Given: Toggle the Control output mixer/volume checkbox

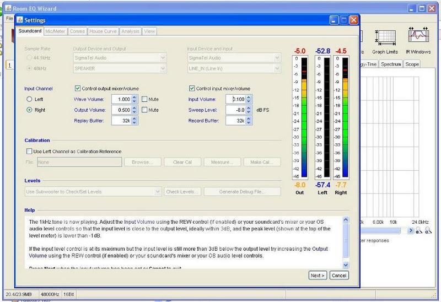Looking at the screenshot, I should pos(78,88).
